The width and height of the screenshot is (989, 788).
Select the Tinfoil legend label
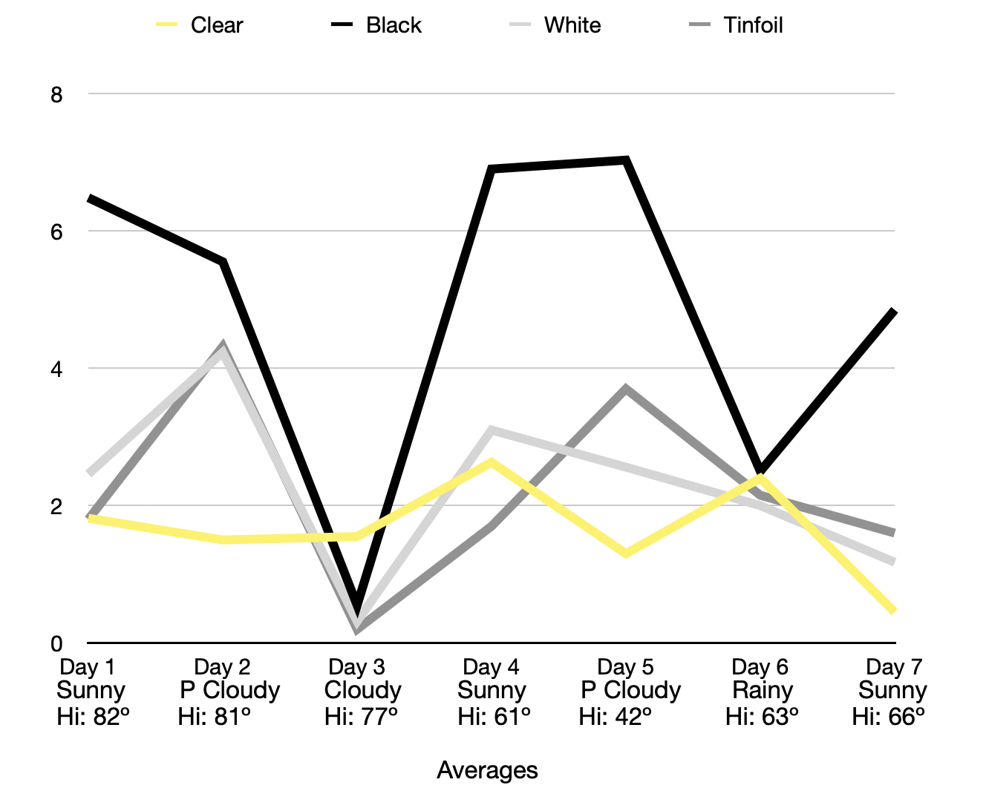pyautogui.click(x=753, y=25)
